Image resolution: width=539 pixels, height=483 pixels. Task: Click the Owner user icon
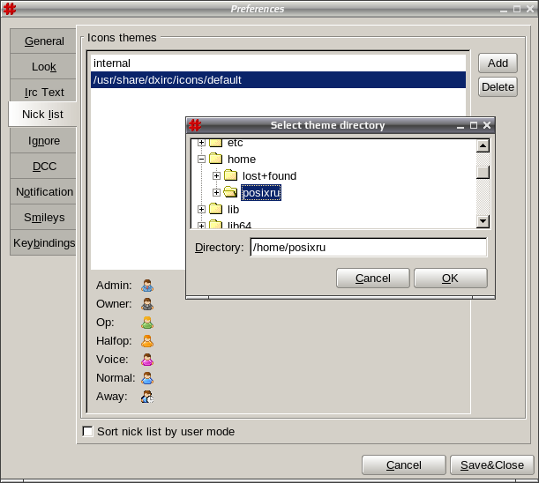[x=147, y=304]
